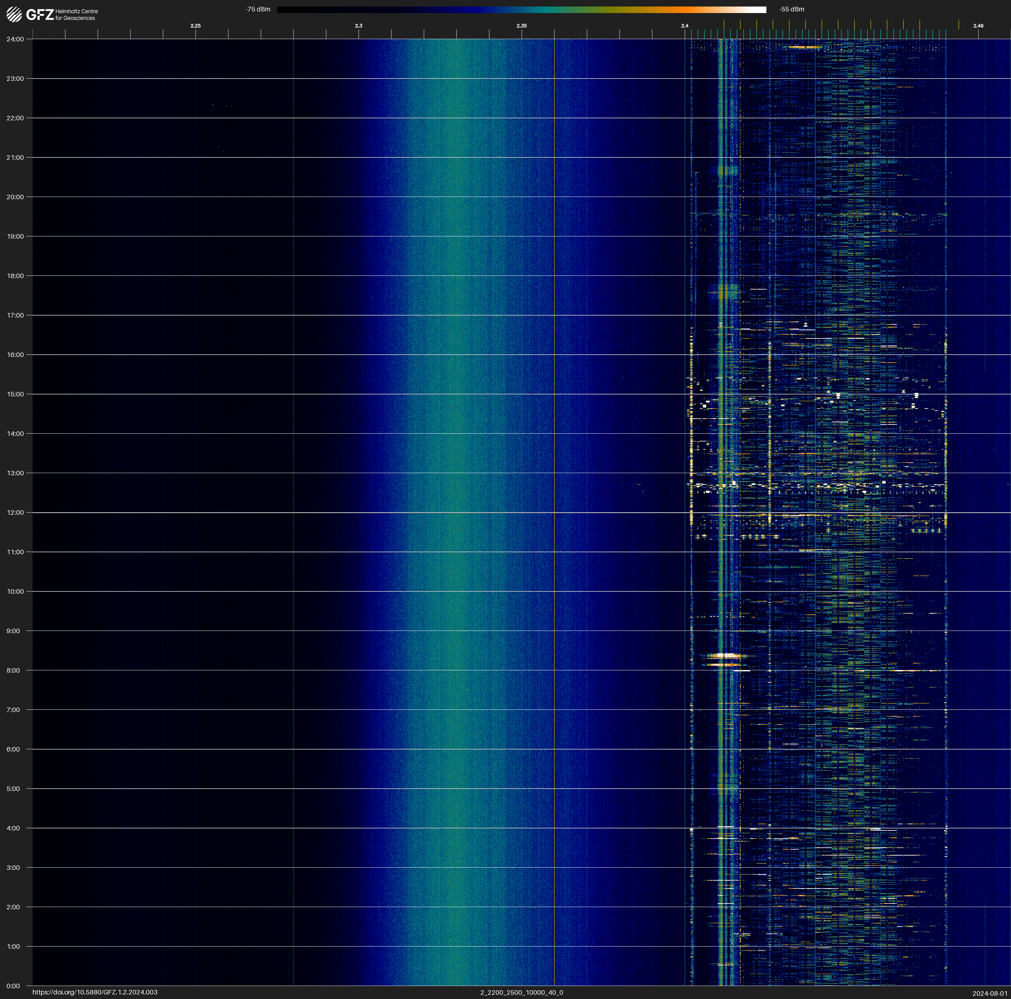Click the 8:00 time marker
1011x999 pixels.
pyautogui.click(x=13, y=671)
